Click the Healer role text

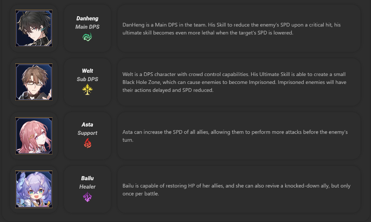tap(87, 186)
